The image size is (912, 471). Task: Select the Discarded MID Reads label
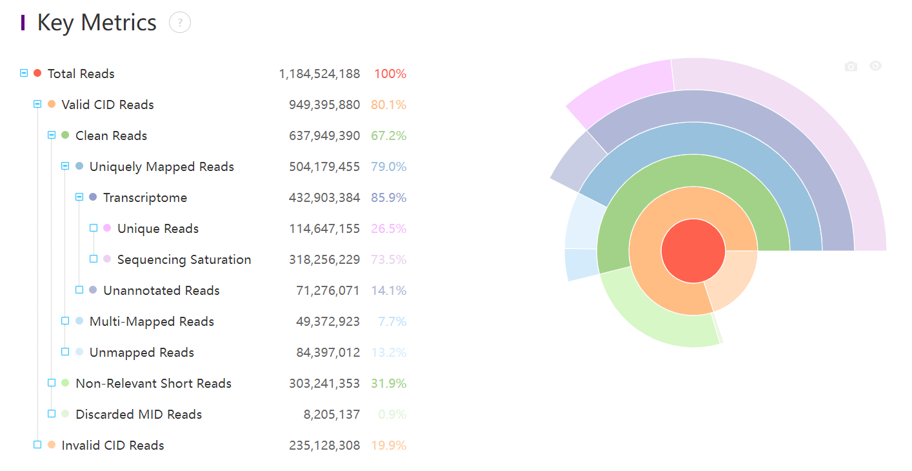point(139,414)
